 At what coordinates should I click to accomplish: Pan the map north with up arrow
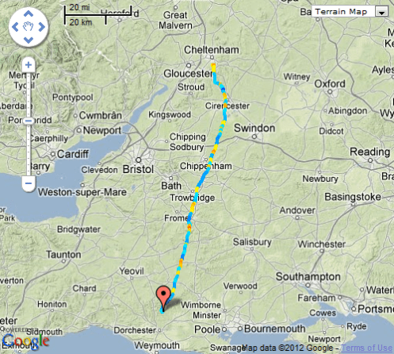coord(29,13)
